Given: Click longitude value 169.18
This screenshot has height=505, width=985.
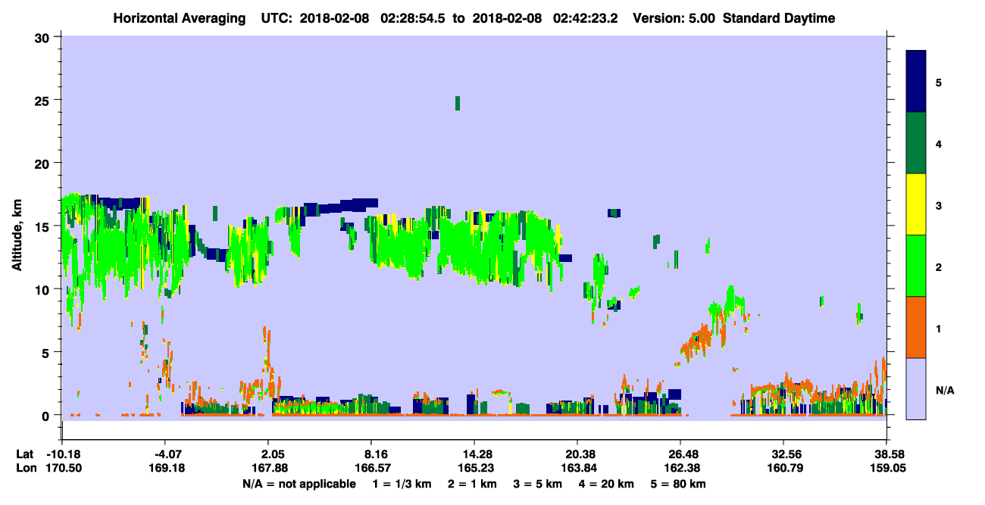Looking at the screenshot, I should [x=165, y=468].
